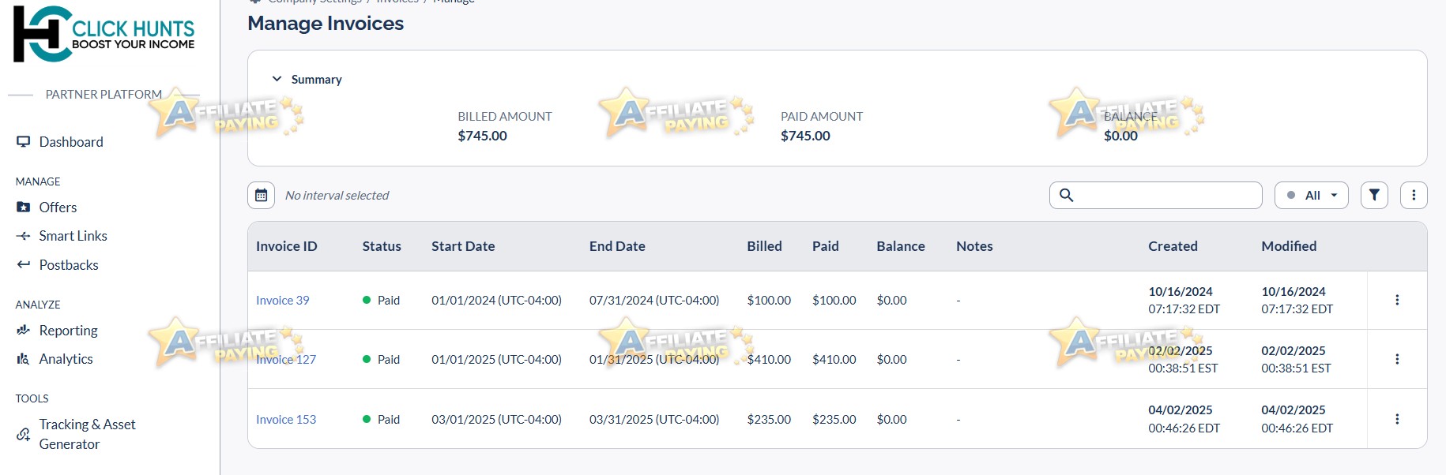
Task: Open row actions for Invoice 127
Action: [x=1397, y=359]
